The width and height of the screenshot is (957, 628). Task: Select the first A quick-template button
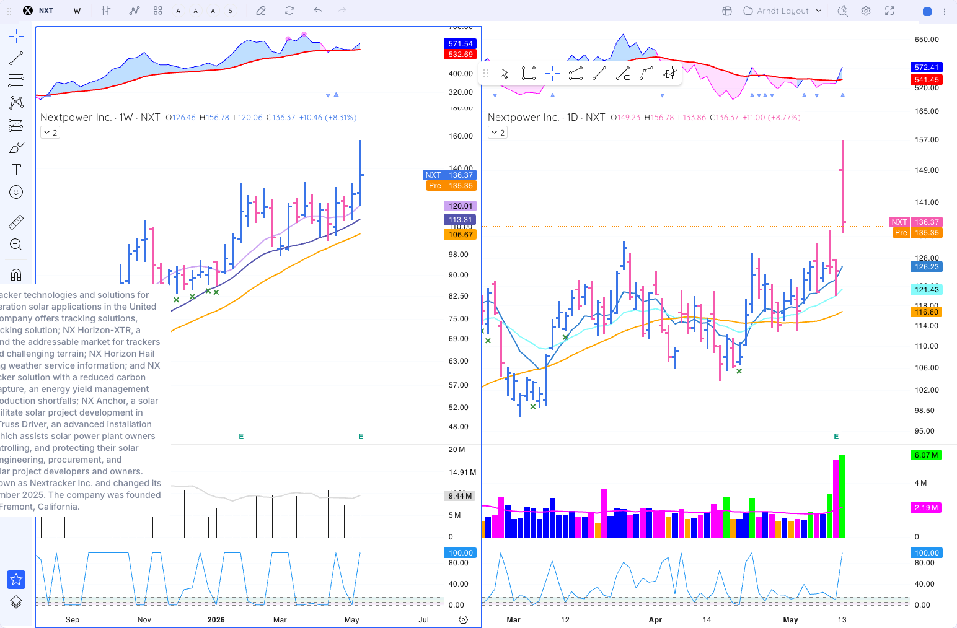coord(179,11)
